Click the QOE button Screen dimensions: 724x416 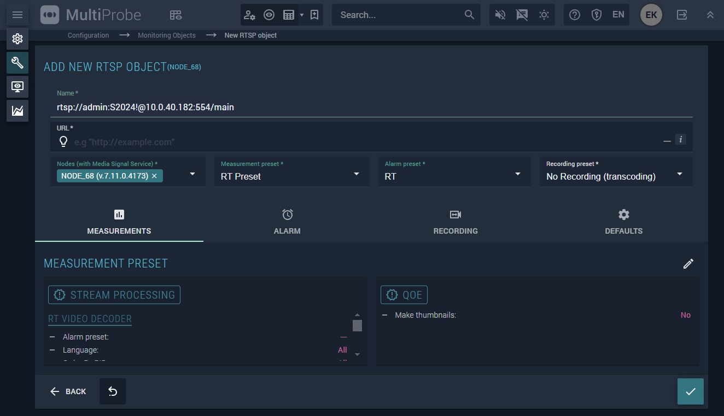[404, 295]
